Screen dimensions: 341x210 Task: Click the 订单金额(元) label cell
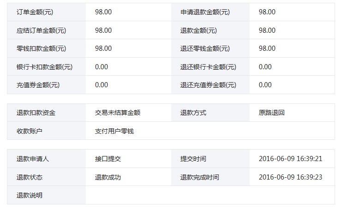tap(47, 12)
